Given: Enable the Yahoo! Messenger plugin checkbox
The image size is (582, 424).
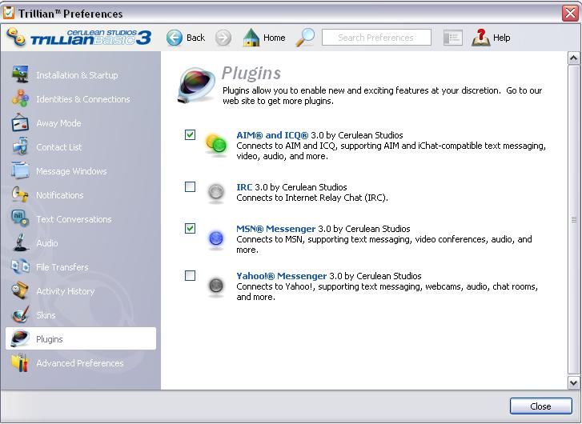Looking at the screenshot, I should pos(190,276).
